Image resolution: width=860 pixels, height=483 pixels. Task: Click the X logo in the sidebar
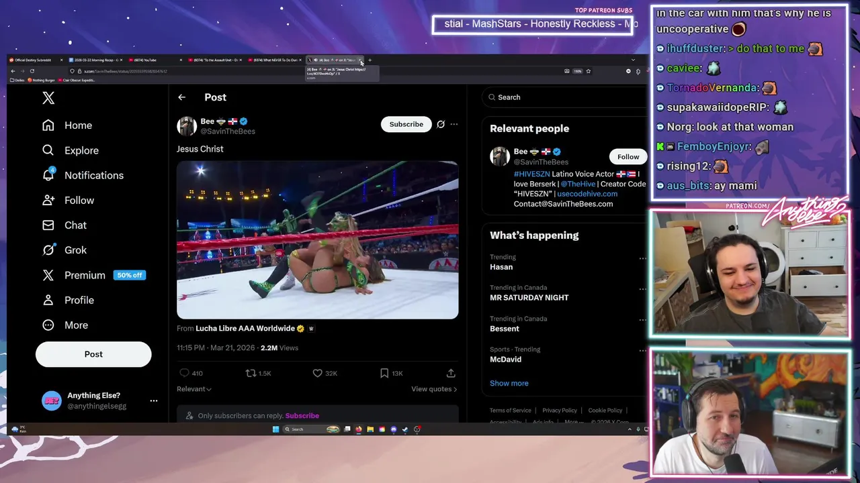(48, 98)
